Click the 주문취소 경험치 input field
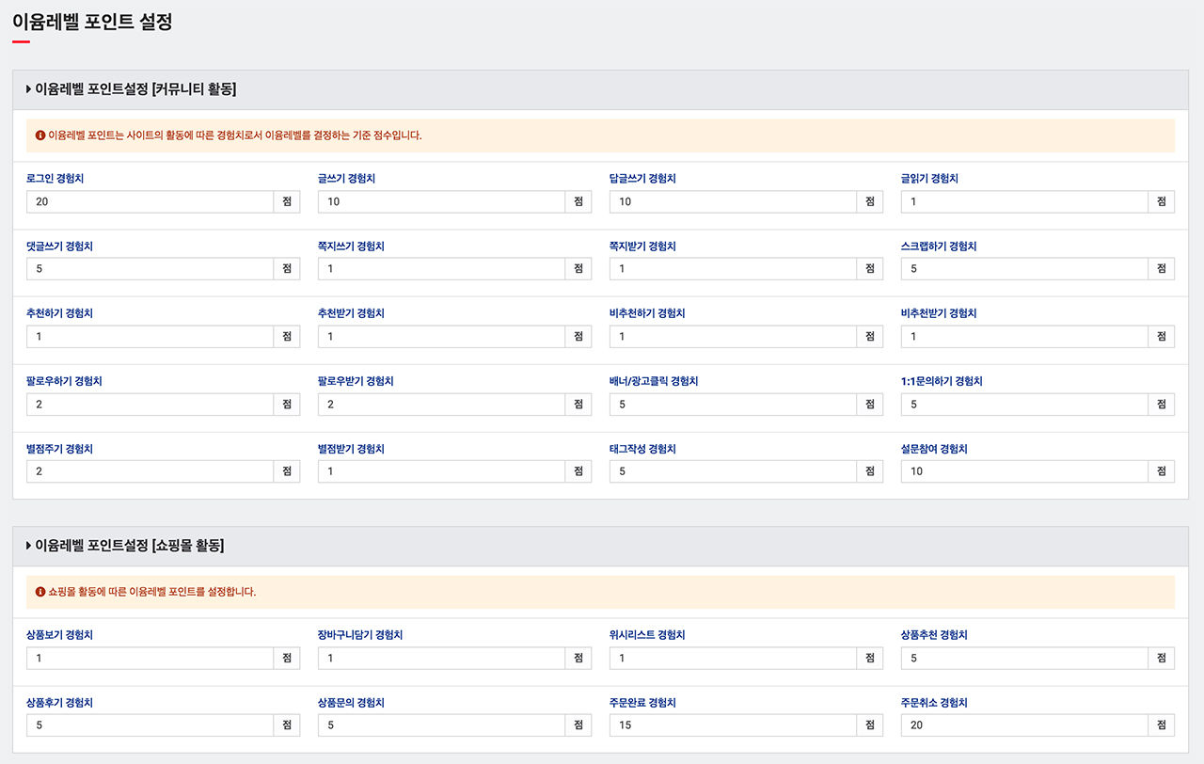1204x764 pixels. click(1025, 725)
